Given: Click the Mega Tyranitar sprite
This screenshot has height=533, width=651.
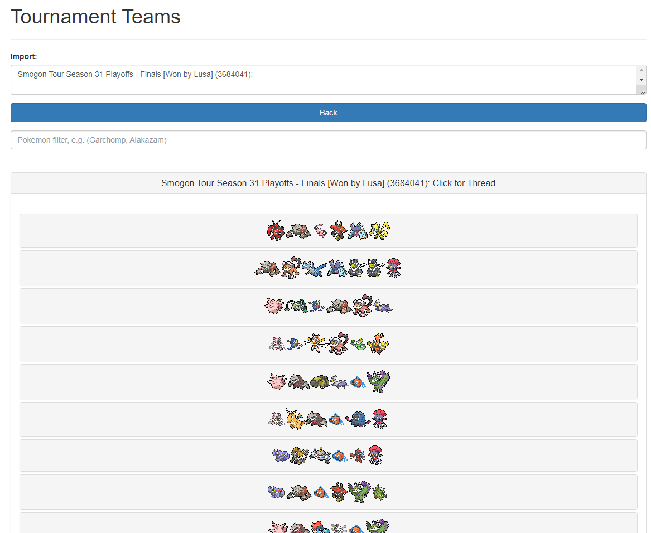Looking at the screenshot, I should pyautogui.click(x=379, y=493).
